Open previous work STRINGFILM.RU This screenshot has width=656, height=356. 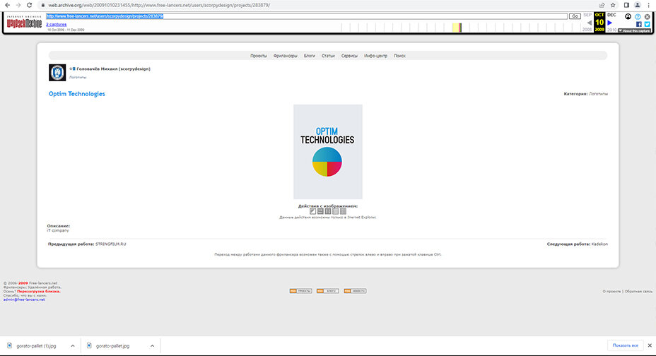[x=110, y=244]
